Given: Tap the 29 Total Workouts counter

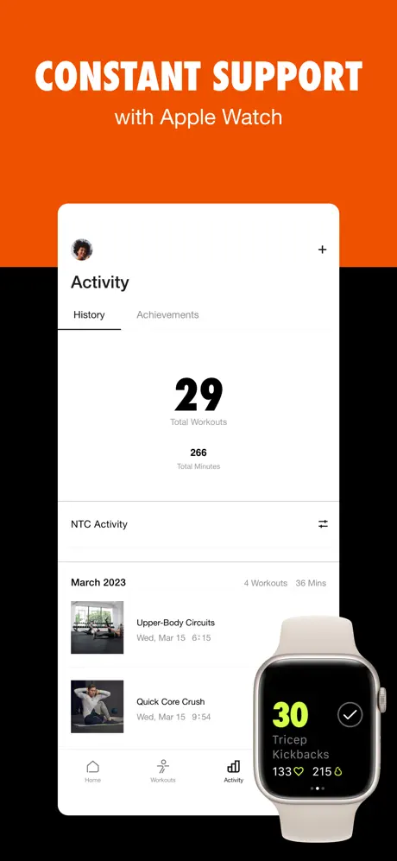Looking at the screenshot, I should pyautogui.click(x=198, y=402).
